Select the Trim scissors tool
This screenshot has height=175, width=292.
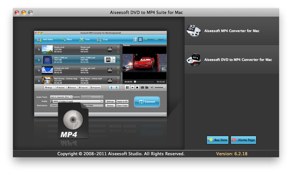pos(82,40)
